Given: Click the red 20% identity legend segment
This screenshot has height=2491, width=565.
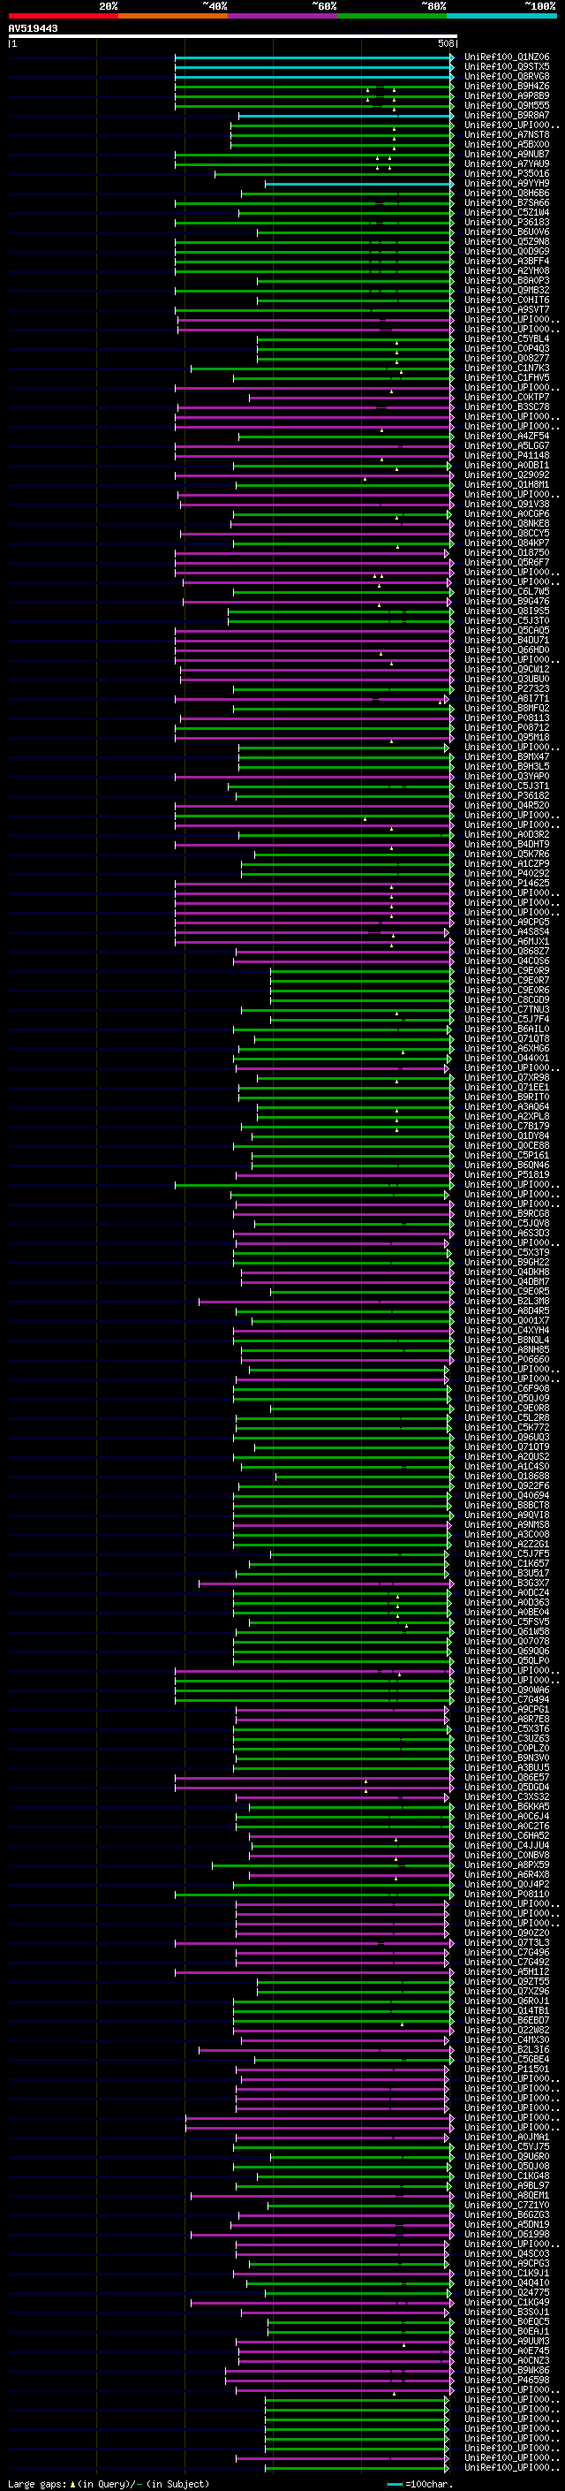Looking at the screenshot, I should click(x=64, y=16).
